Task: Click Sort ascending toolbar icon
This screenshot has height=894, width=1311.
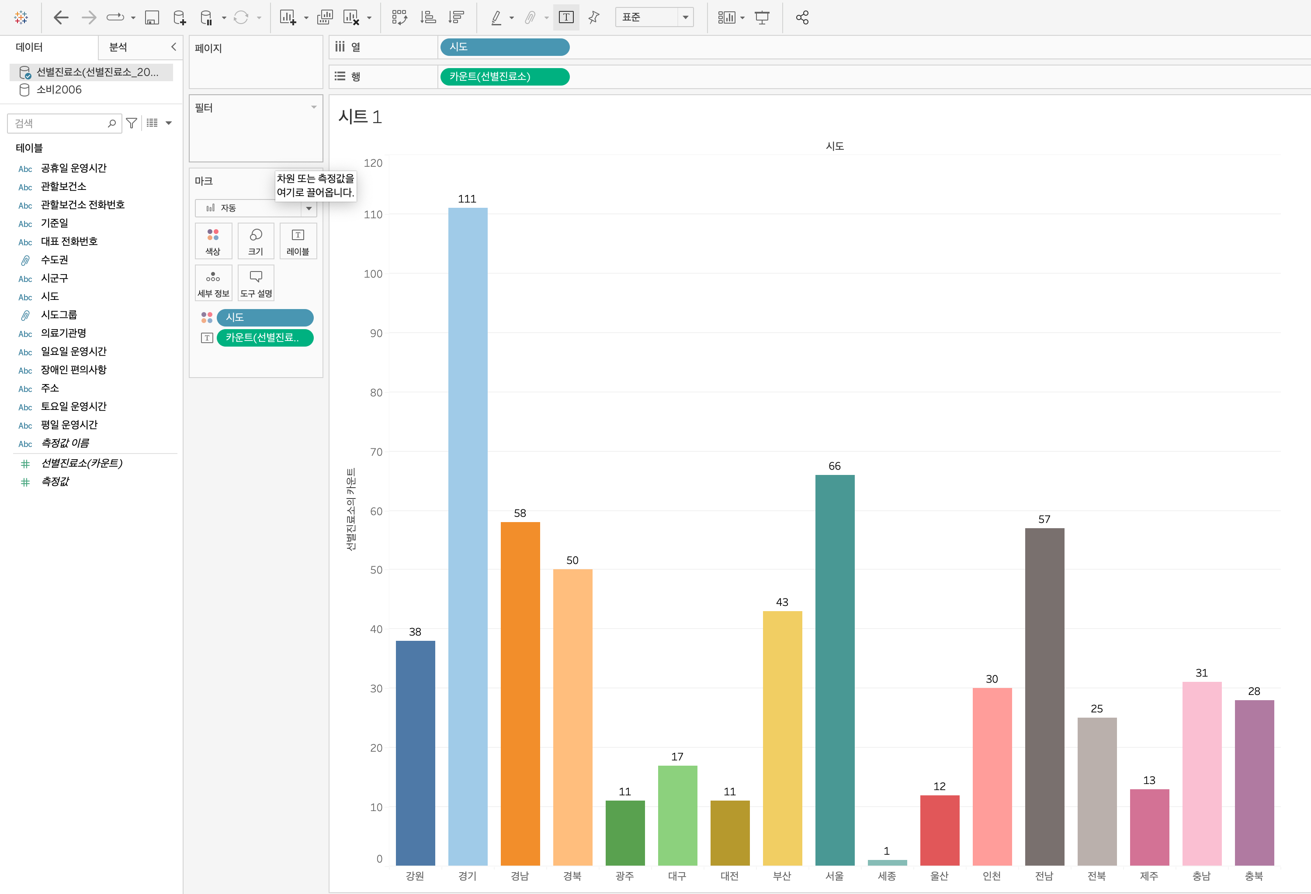Action: 428,17
